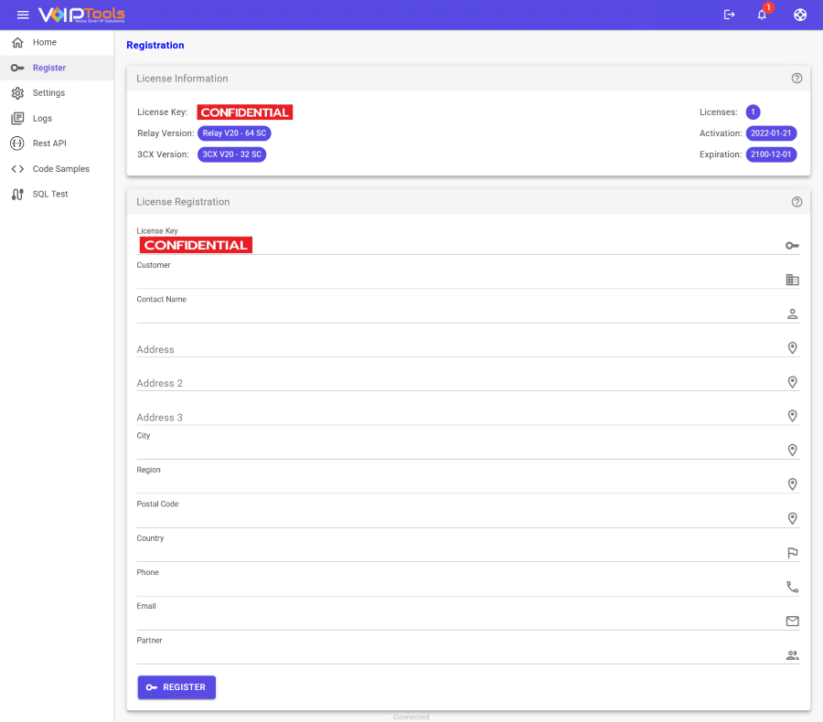This screenshot has width=823, height=722.
Task: Navigate to Rest API section
Action: pyautogui.click(x=49, y=143)
